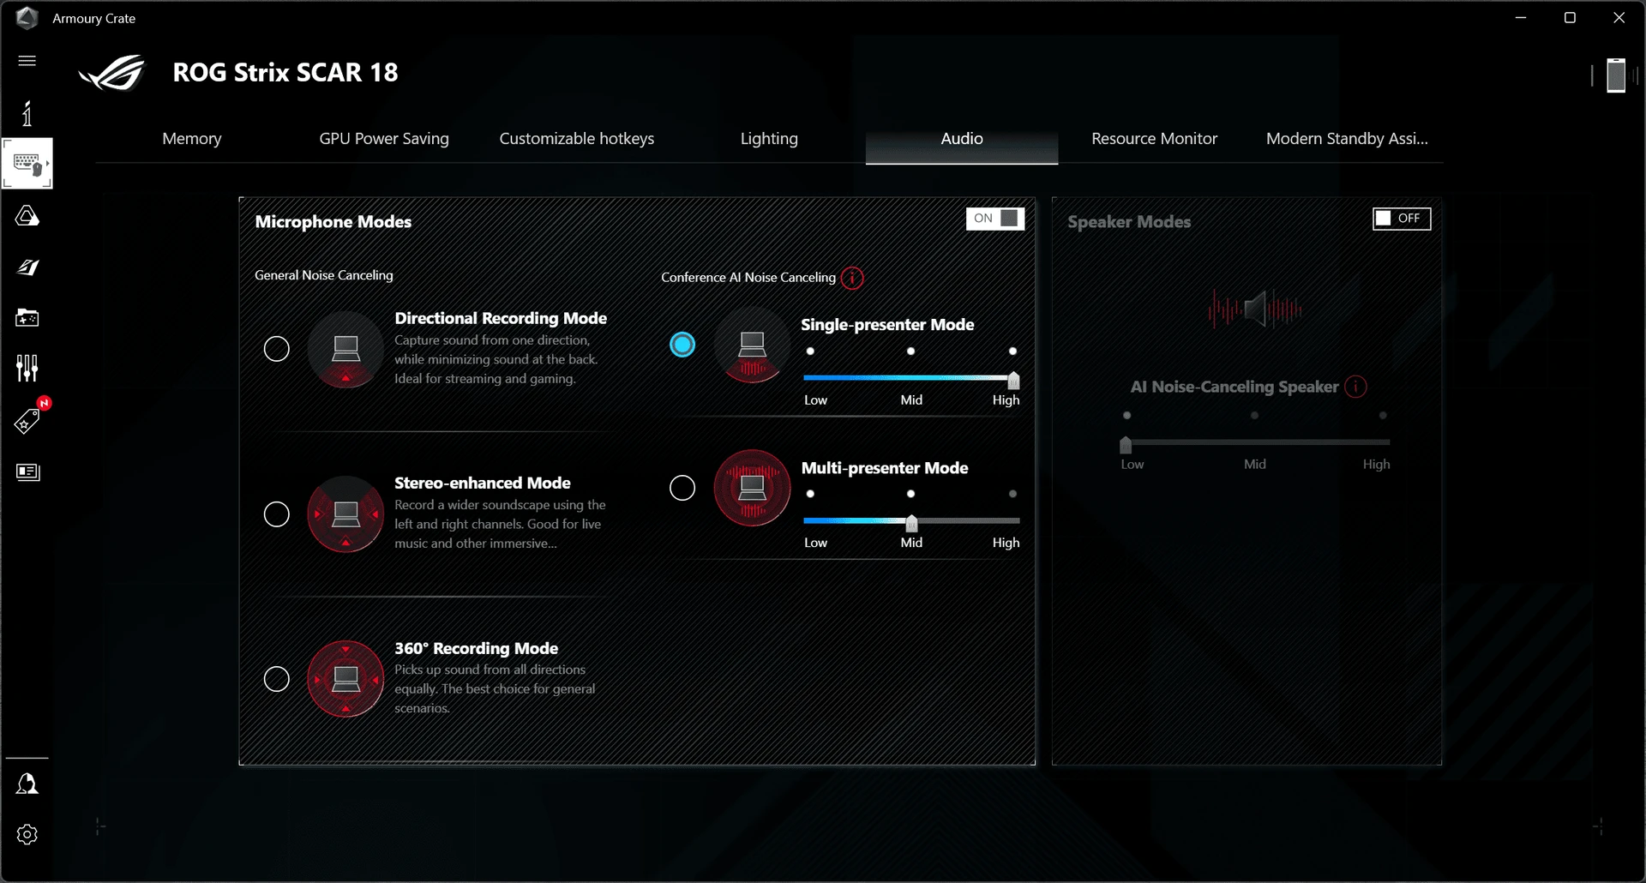Open the GameVisual slash icon in sidebar
The image size is (1646, 883).
[27, 267]
